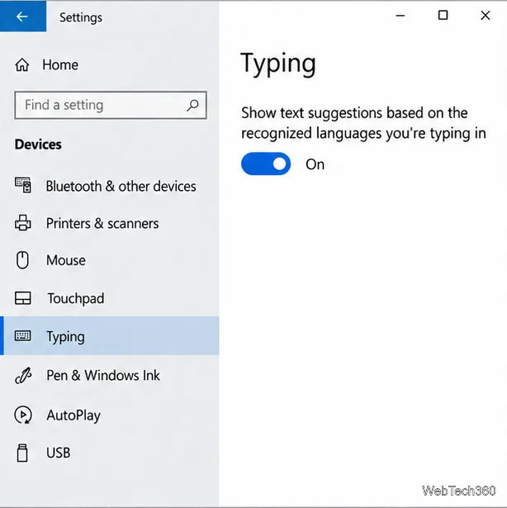Click the On label beside toggle
507x508 pixels.
[315, 164]
